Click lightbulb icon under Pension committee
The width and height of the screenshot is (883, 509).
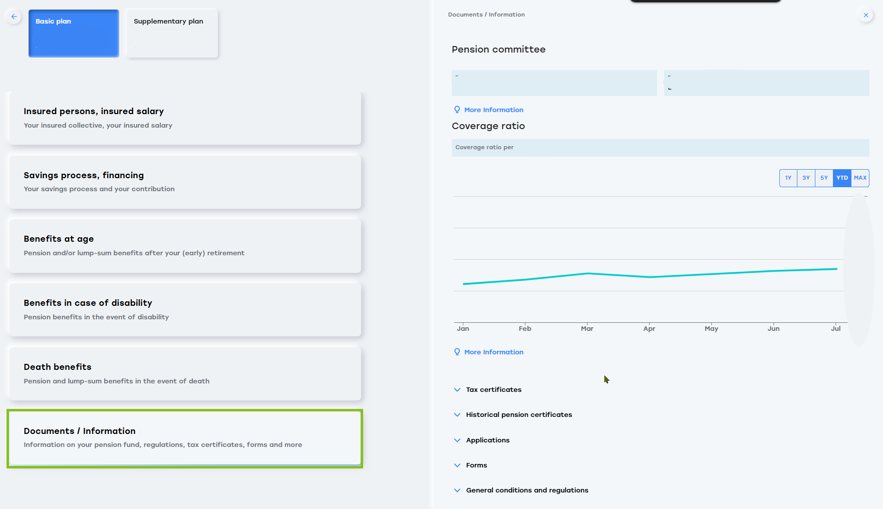[x=457, y=110]
